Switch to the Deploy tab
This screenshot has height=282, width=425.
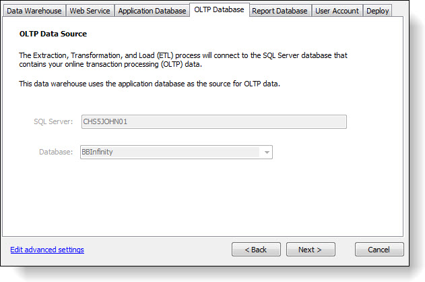(x=378, y=11)
